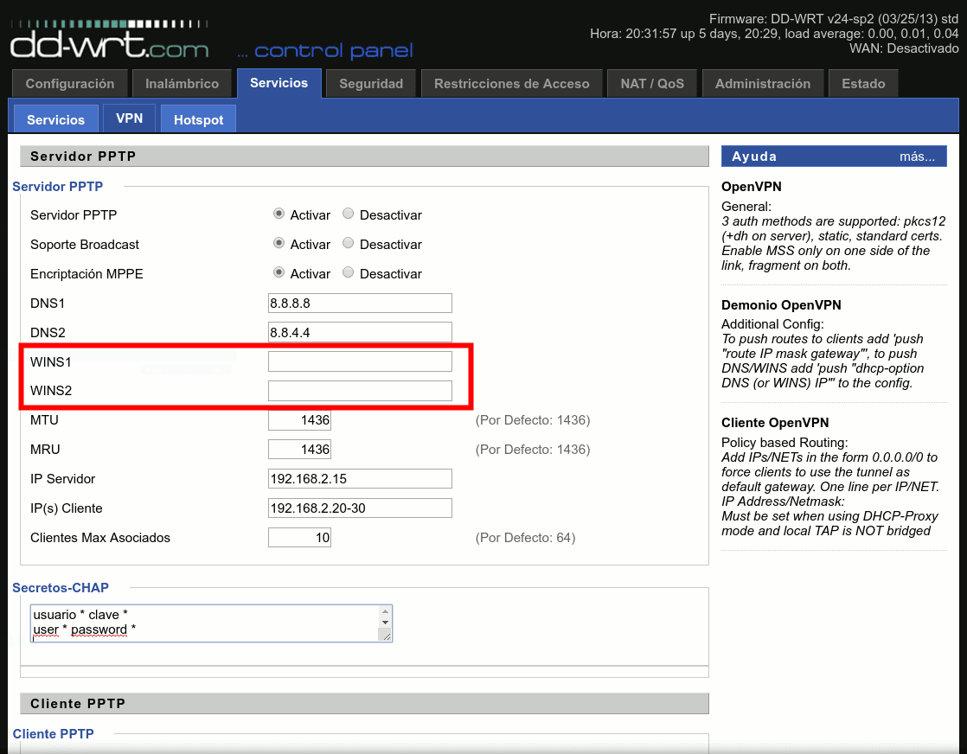
Task: Click the Secretos-CHAP textarea resize handle
Action: pyautogui.click(x=387, y=636)
